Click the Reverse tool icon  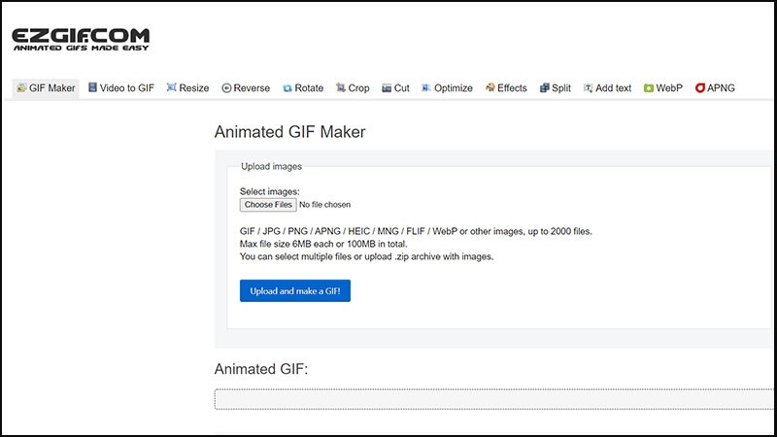(226, 88)
